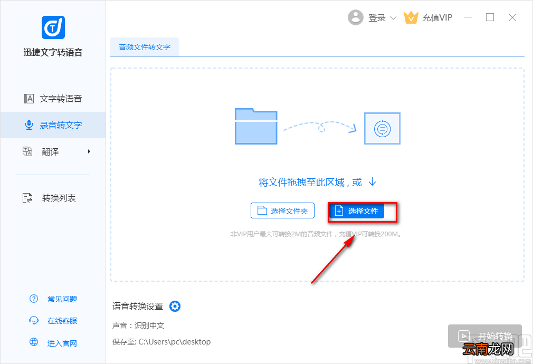Click the 声音：识别中文 setting text
This screenshot has width=533, height=364.
point(138,325)
